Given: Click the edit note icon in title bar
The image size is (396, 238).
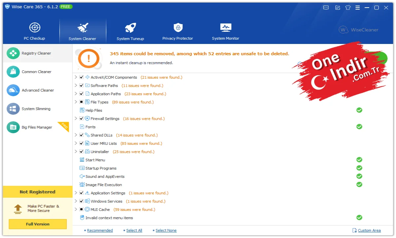Looking at the screenshot, I should pos(338,8).
